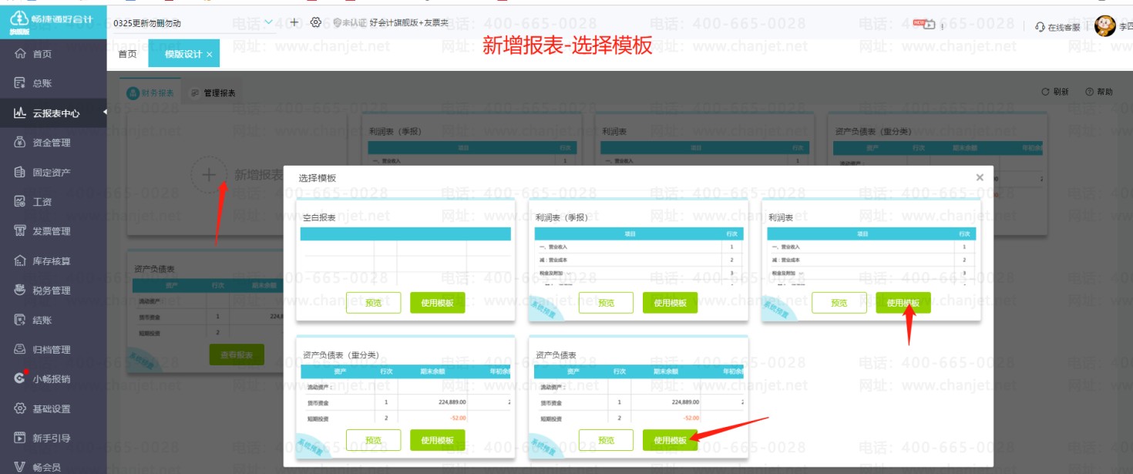The image size is (1133, 474).
Task: Use the 资产负债表 template
Action: (670, 440)
